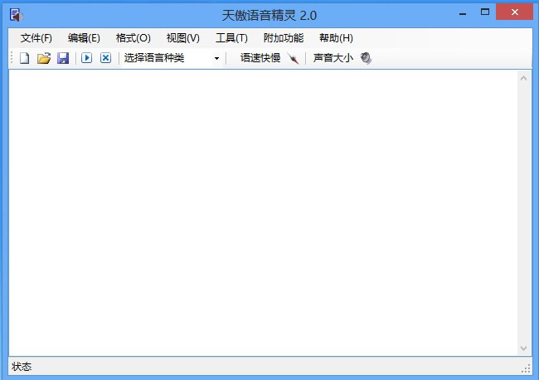Adjust speed via the 语速快慢 icon

click(x=293, y=58)
